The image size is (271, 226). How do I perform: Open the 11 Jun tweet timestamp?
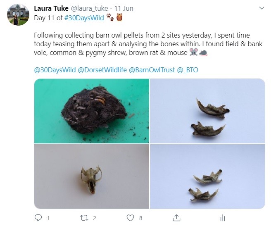[x=124, y=8]
